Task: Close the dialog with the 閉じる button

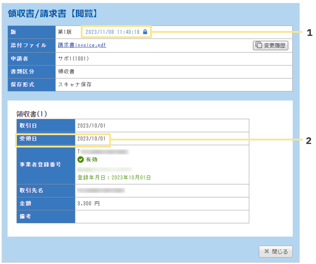Action: point(276,252)
